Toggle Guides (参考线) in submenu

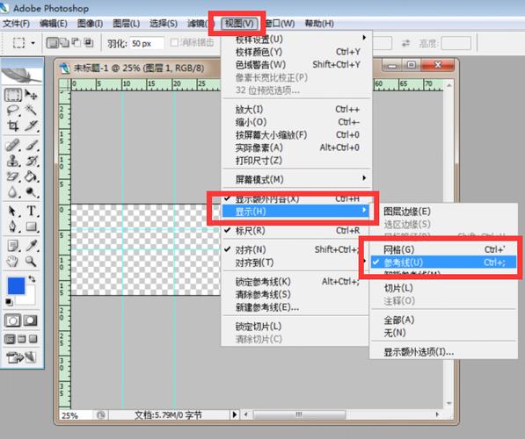pyautogui.click(x=443, y=263)
